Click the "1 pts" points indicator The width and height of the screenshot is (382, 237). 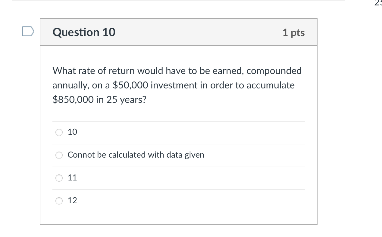point(293,32)
